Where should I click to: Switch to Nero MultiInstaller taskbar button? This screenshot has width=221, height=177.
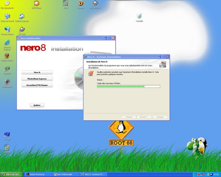coord(66,175)
